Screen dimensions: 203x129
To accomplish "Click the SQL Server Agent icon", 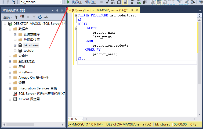I will point(15,94).
